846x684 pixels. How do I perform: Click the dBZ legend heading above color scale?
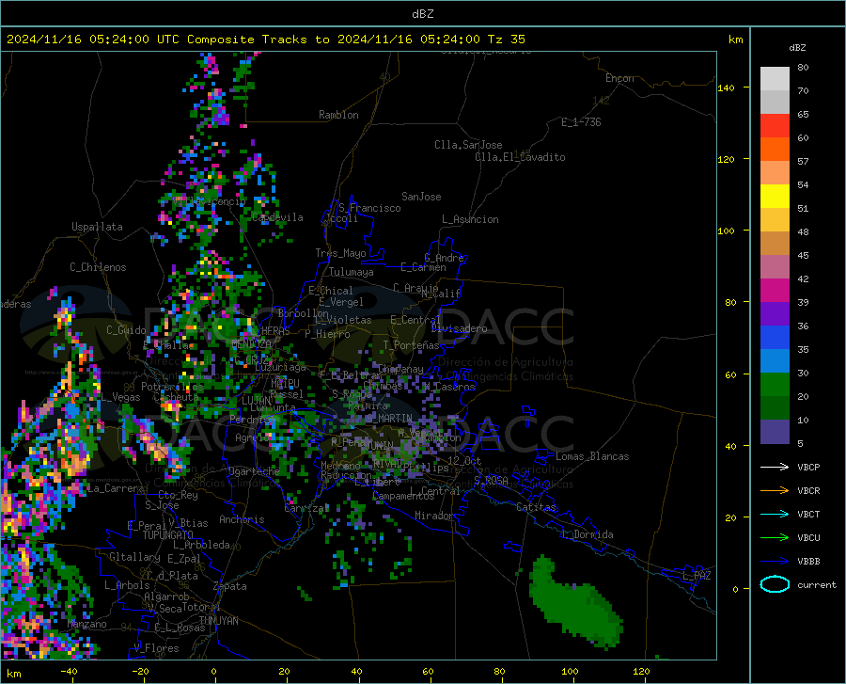pos(797,47)
